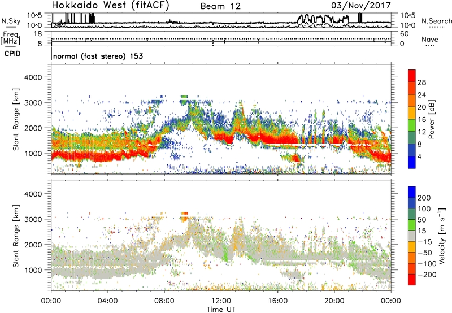Viewport: 452px width, 313px height.
Task: Click the "Hokkaido West (fitACF)" plot title
Action: coord(110,6)
